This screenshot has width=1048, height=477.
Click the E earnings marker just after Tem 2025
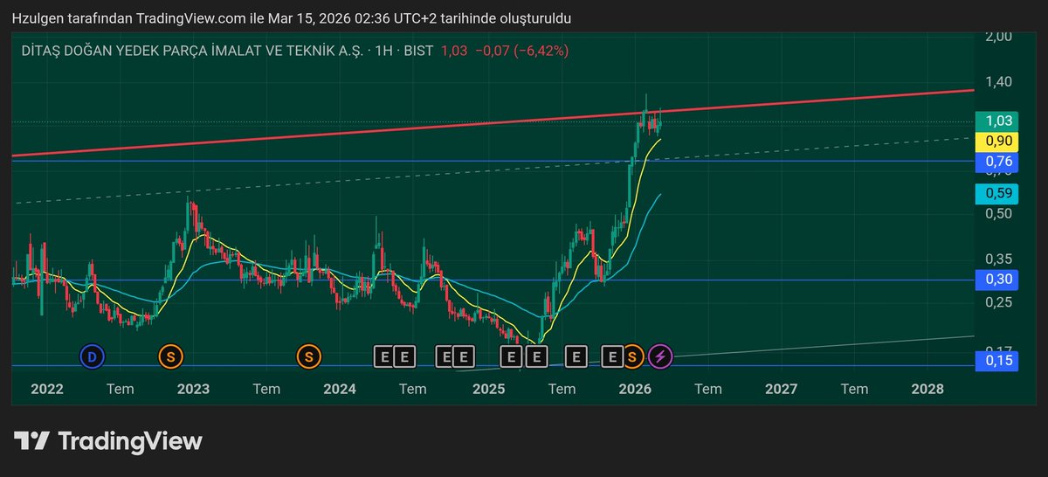coord(576,356)
